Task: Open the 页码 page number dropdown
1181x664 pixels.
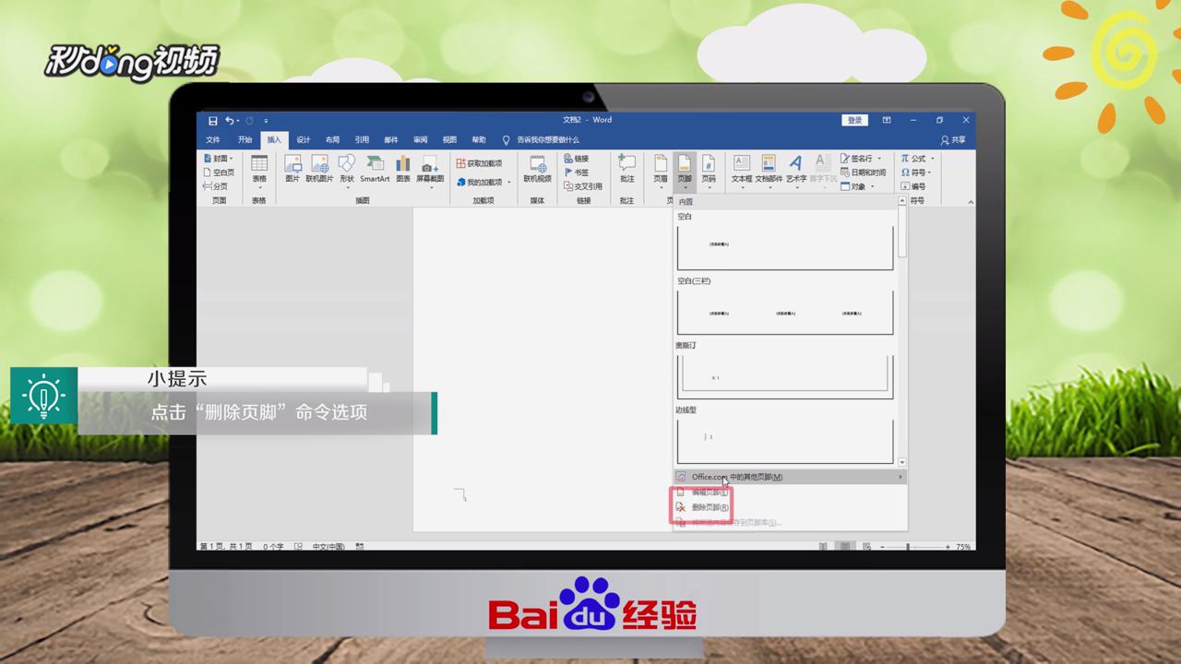Action: 708,187
